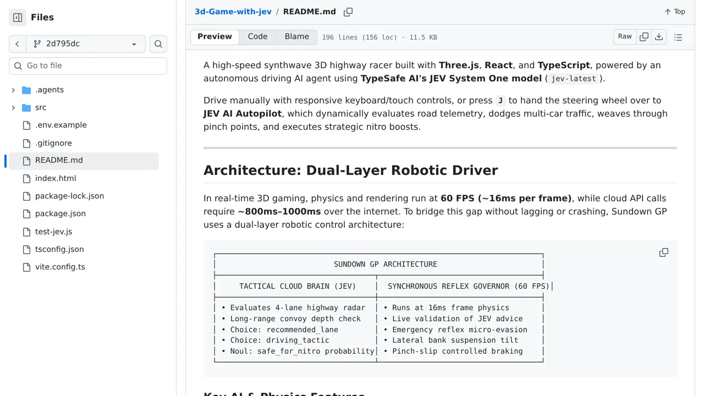Image resolution: width=704 pixels, height=396 pixels.
Task: Copy raw file contents icon
Action: pos(644,37)
